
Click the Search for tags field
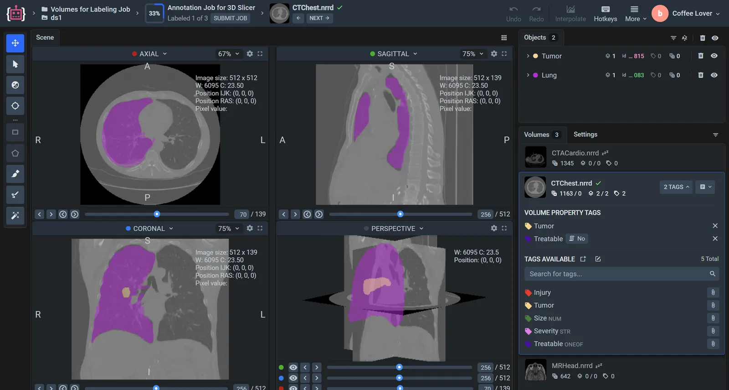pos(621,274)
